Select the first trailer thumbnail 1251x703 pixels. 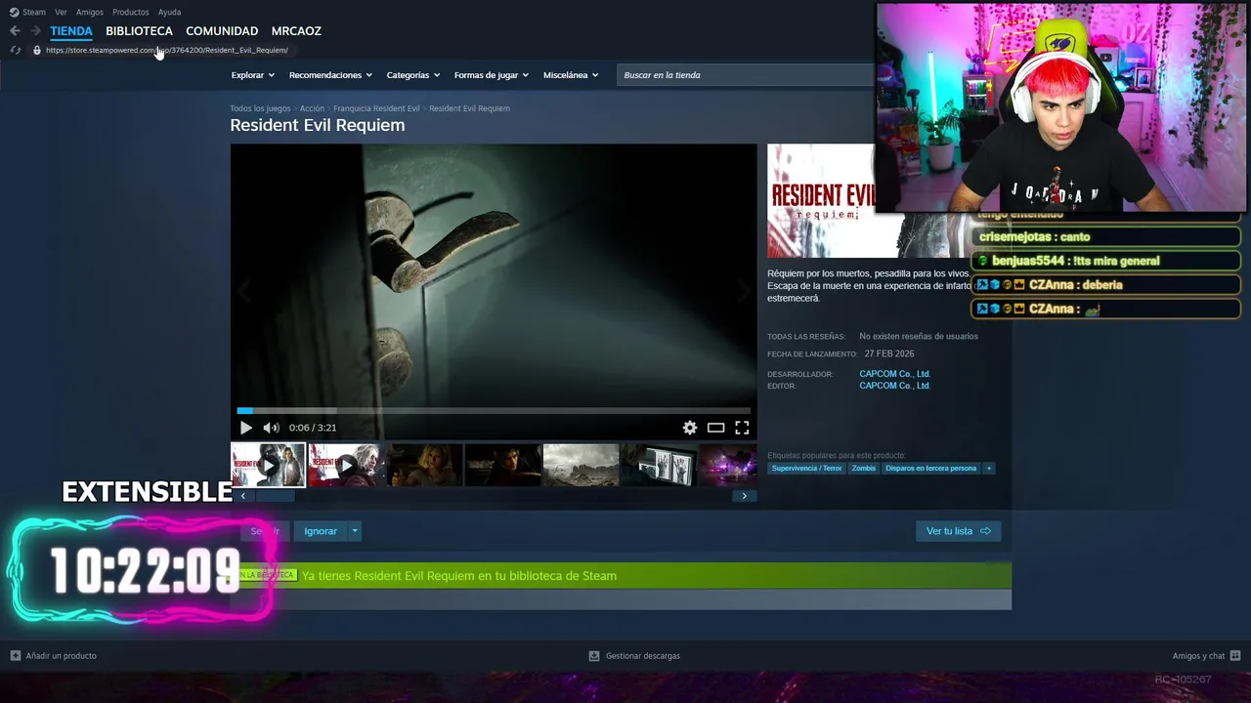point(268,465)
